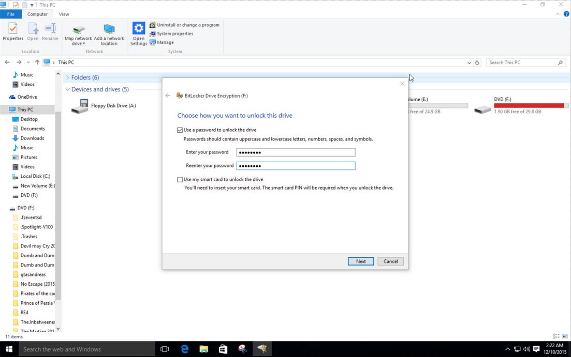Click the Floppy Disk Drive (A:) icon
Screen dimensions: 571x357
80,106
